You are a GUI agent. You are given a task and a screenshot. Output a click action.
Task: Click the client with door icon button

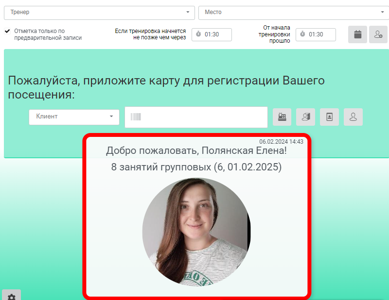pyautogui.click(x=306, y=117)
